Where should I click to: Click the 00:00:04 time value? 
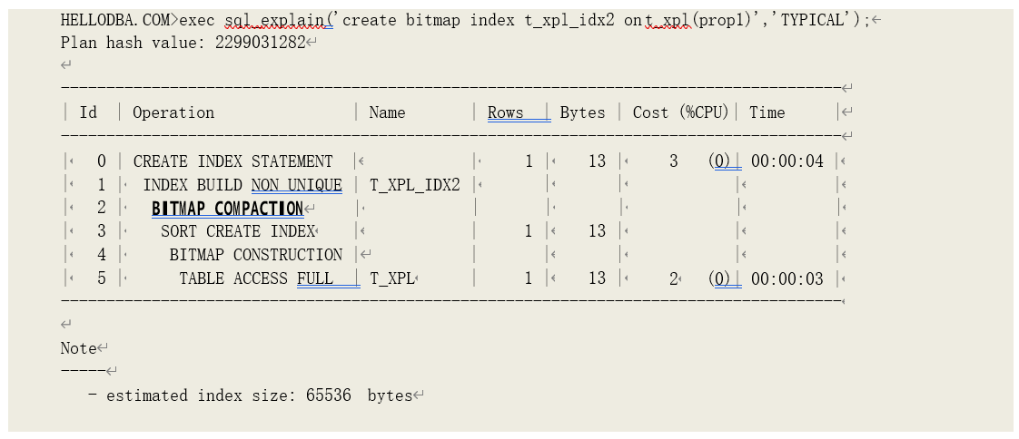[x=787, y=161]
